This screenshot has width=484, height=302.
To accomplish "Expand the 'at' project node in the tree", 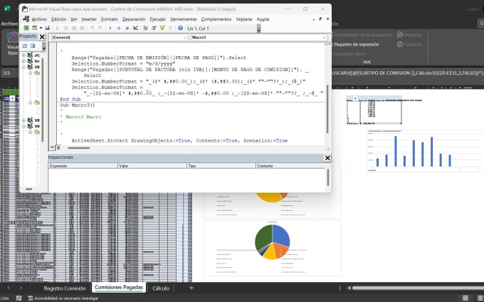I will pyautogui.click(x=23, y=56).
